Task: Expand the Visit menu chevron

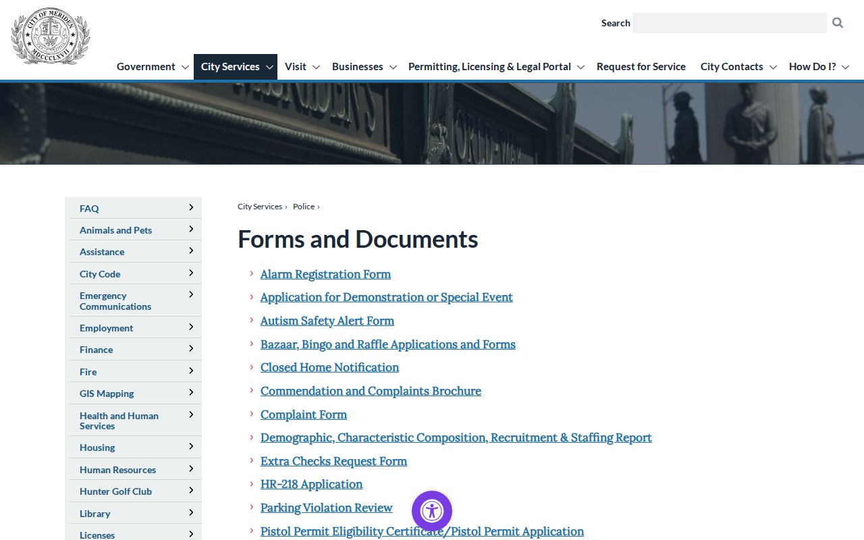Action: [x=316, y=67]
